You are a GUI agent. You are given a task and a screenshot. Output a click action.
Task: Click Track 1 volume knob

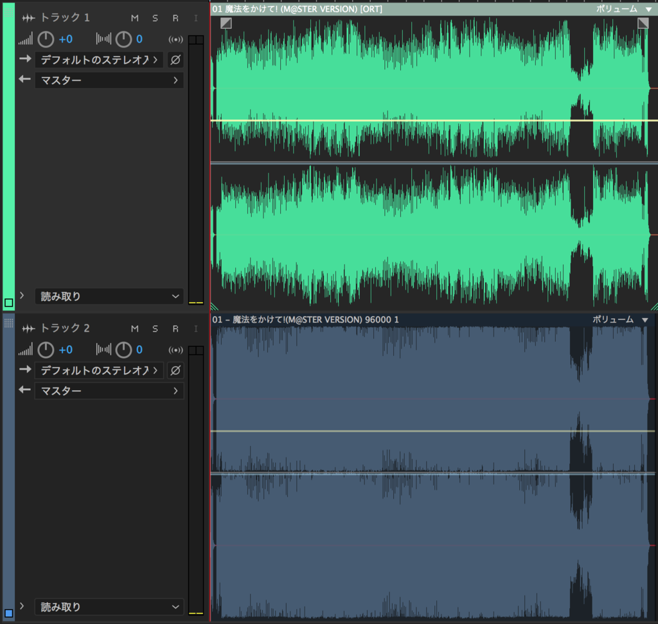[x=46, y=39]
